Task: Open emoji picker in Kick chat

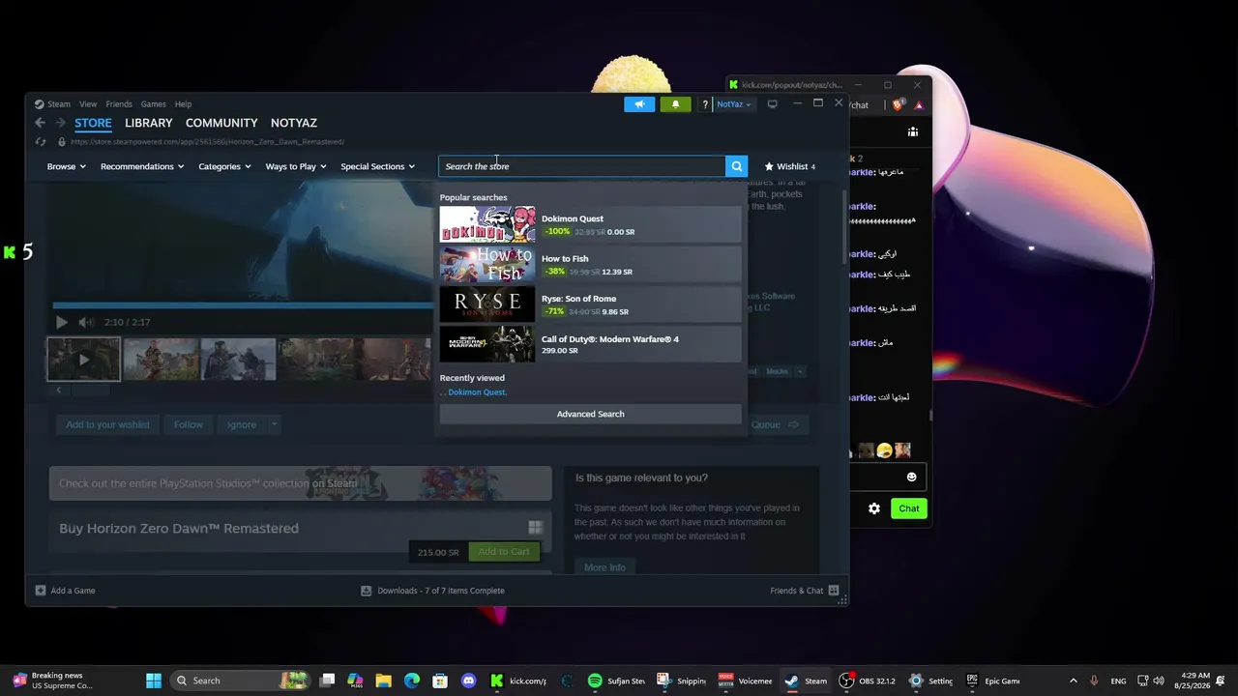Action: [x=911, y=477]
